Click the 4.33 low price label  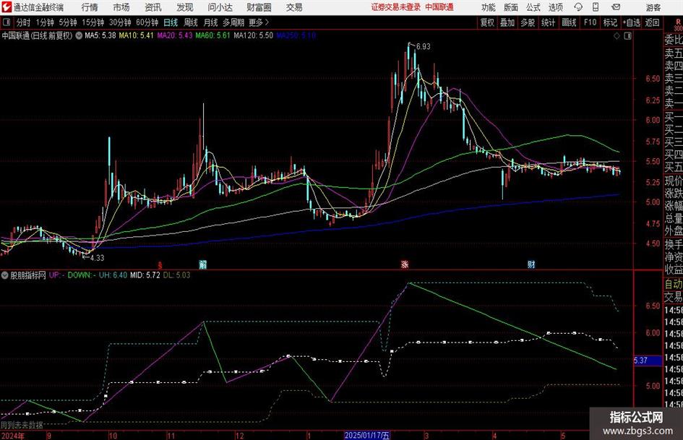(97, 258)
